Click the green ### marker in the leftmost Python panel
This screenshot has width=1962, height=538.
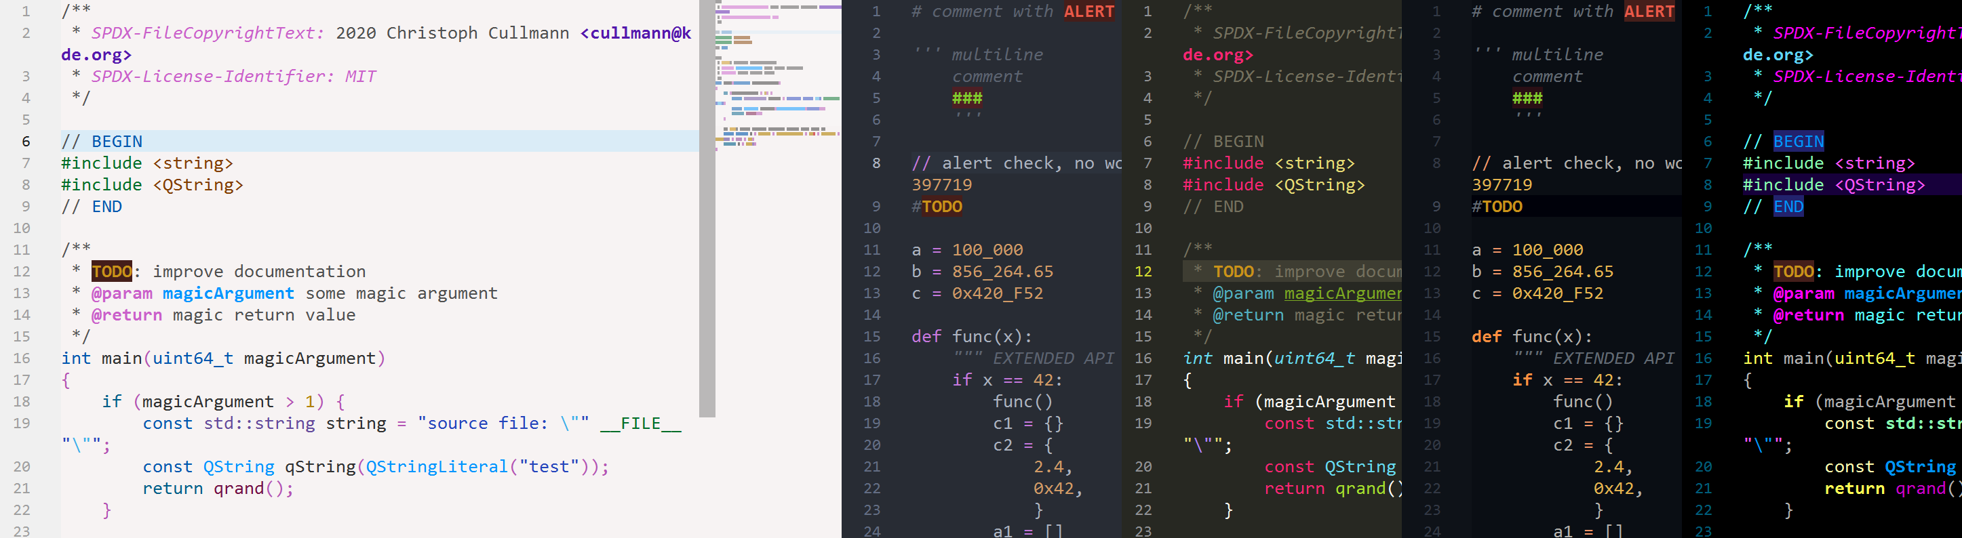(966, 98)
